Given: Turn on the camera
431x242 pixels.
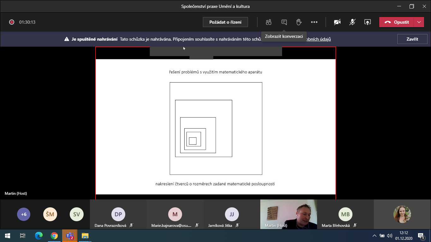Looking at the screenshot, I should click(337, 22).
